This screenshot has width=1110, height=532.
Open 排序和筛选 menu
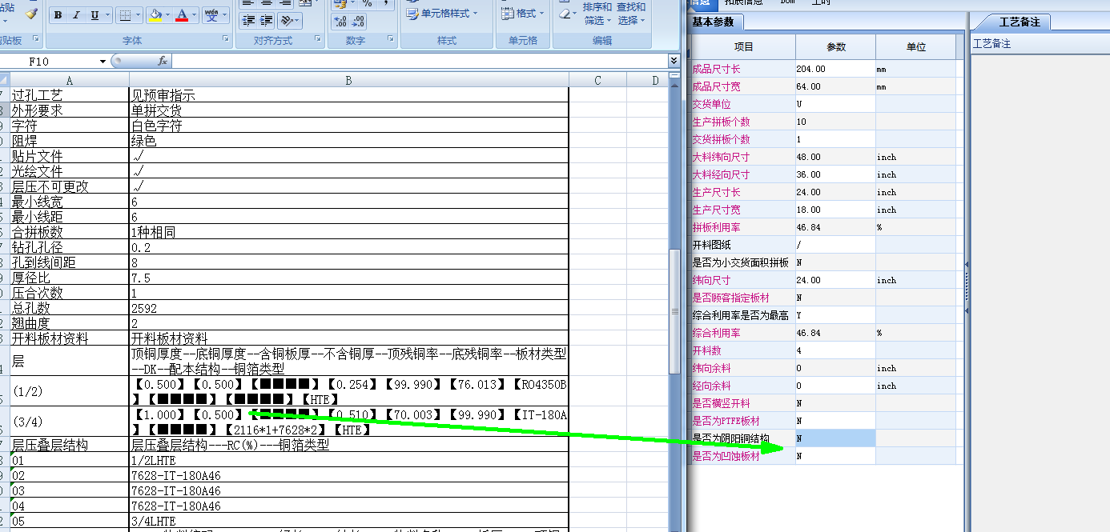(x=597, y=13)
